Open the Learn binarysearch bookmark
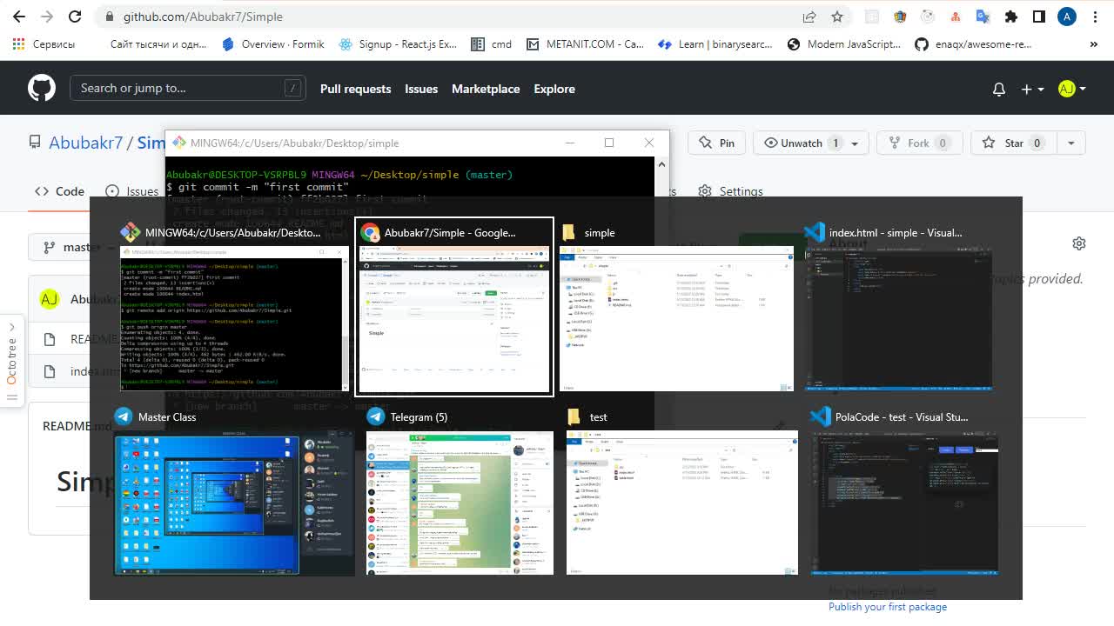1114x626 pixels. (x=715, y=43)
